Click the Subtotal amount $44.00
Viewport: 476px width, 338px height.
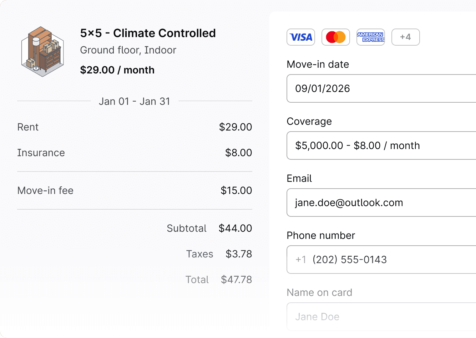click(x=236, y=228)
